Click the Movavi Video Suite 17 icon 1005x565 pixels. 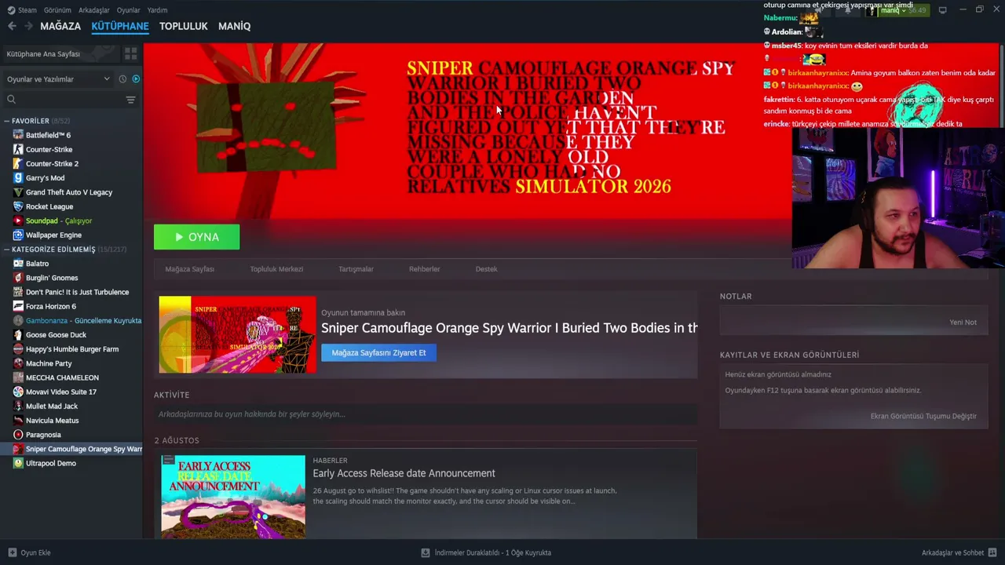(x=18, y=392)
